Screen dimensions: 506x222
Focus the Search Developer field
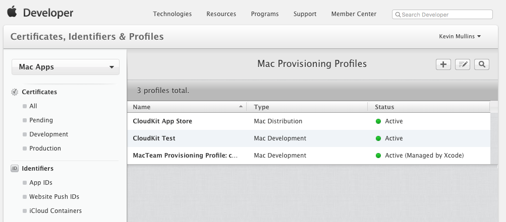click(442, 15)
